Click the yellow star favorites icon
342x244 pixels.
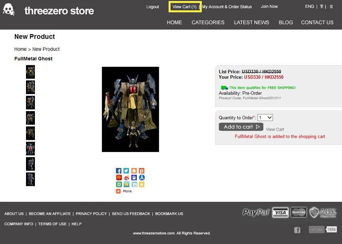(141, 184)
